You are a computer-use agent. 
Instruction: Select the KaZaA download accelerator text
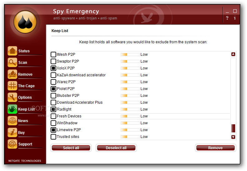[x=81, y=75]
